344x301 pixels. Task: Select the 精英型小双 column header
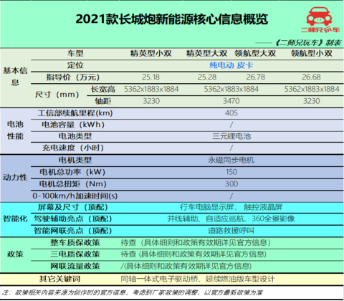tap(151, 53)
